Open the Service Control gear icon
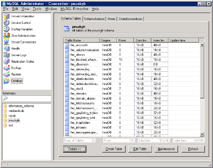 pos(7,23)
